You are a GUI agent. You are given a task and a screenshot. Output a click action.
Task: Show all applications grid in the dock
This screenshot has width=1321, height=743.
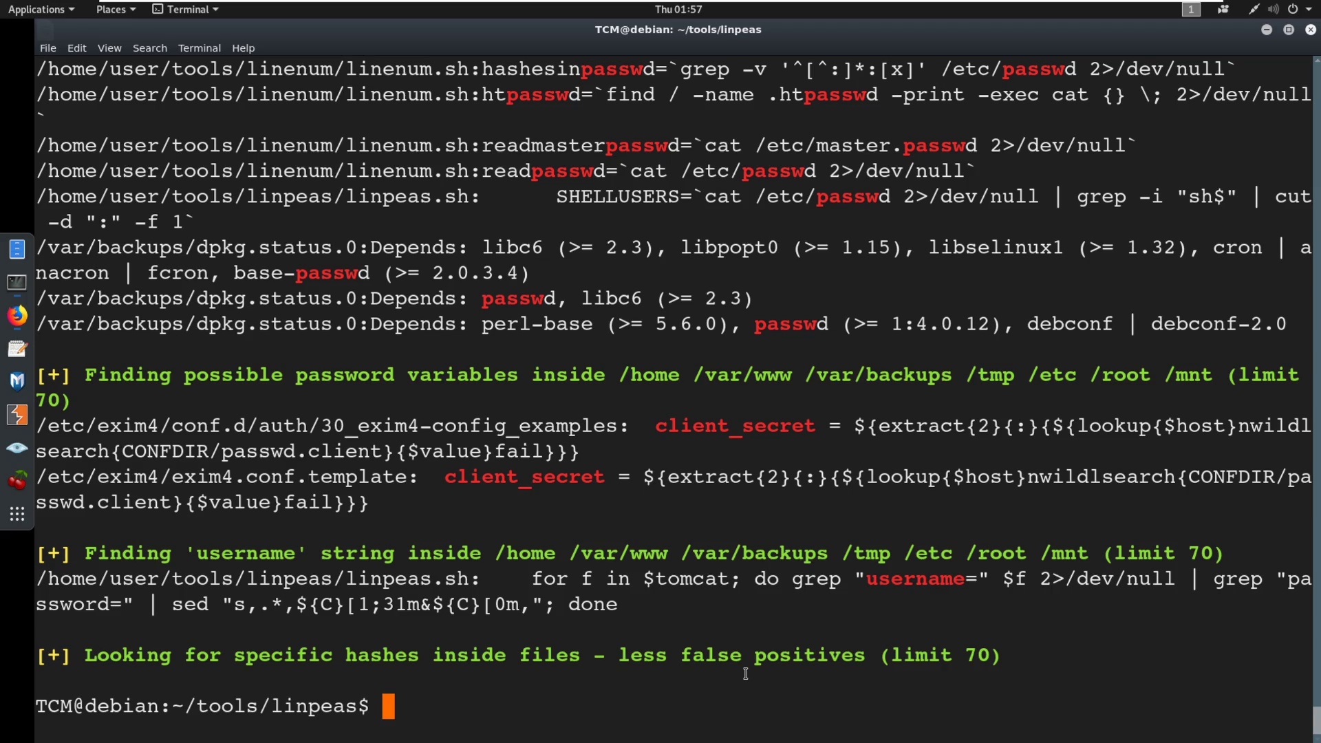pos(17,514)
